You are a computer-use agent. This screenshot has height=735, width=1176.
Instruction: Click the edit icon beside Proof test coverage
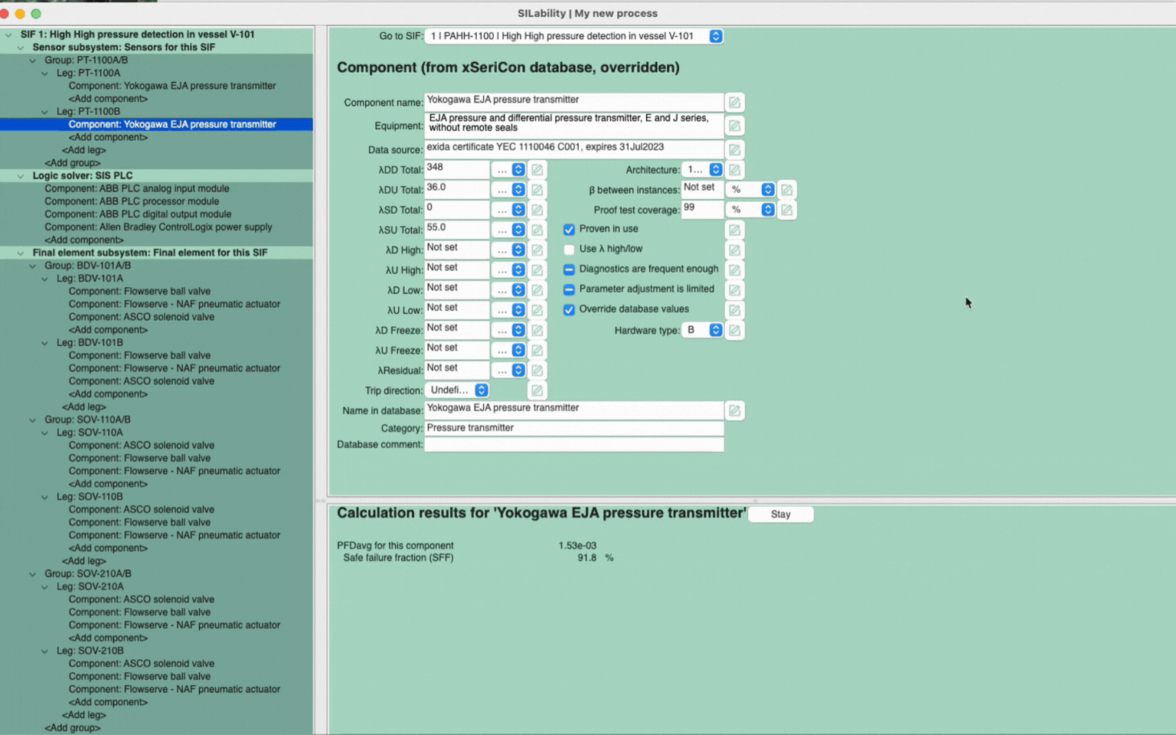pos(786,210)
